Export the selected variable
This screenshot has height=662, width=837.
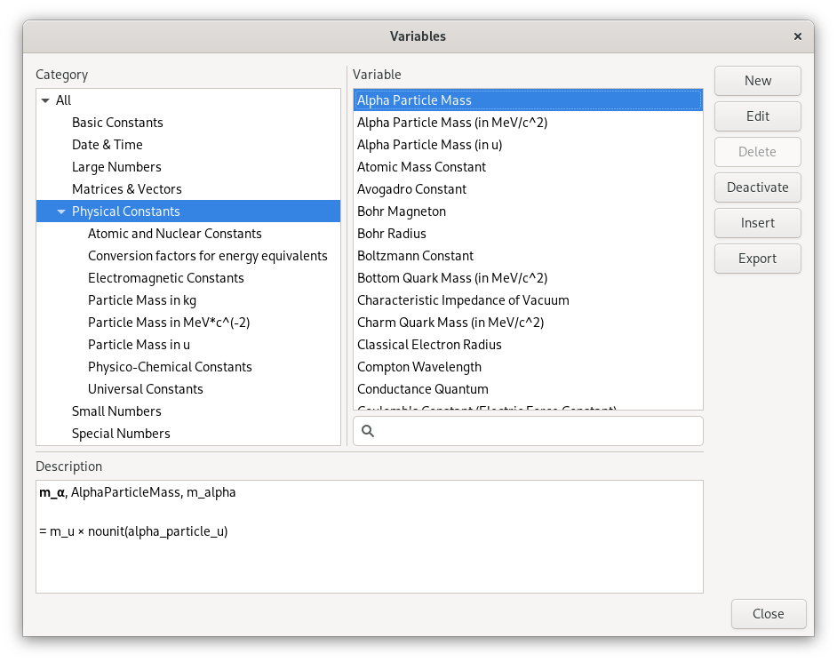[x=757, y=258]
